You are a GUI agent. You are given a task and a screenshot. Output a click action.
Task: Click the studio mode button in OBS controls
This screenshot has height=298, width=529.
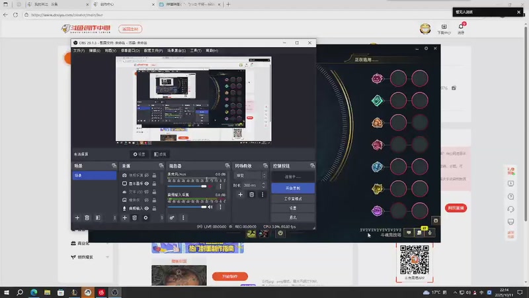point(293,199)
